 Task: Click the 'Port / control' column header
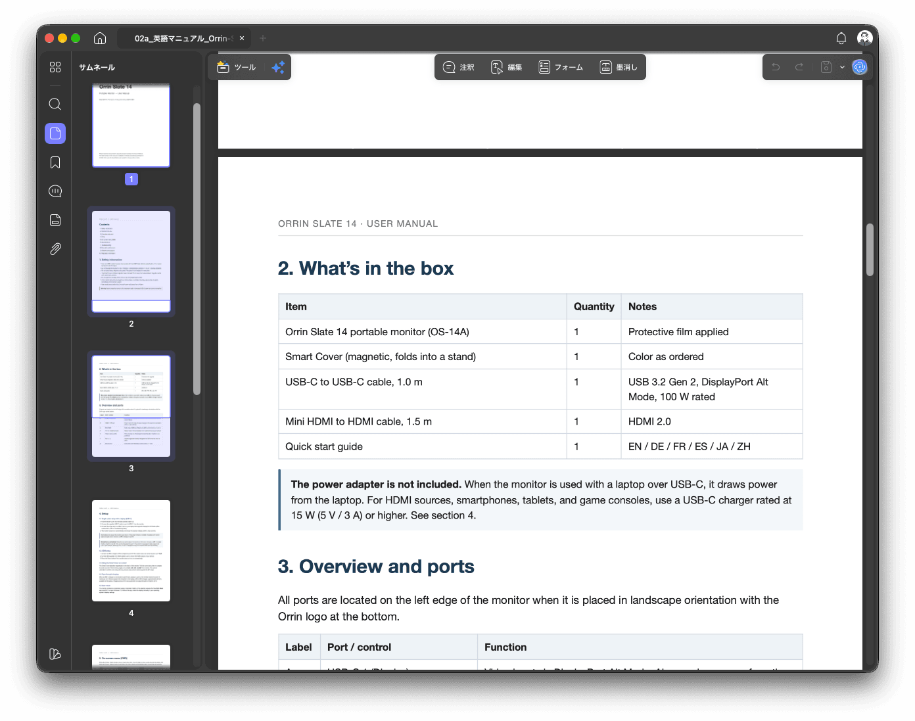pyautogui.click(x=399, y=647)
